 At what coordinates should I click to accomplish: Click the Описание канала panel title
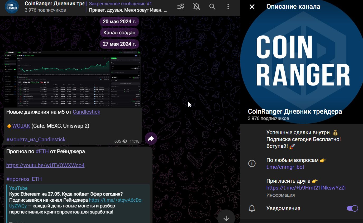coord(293,7)
